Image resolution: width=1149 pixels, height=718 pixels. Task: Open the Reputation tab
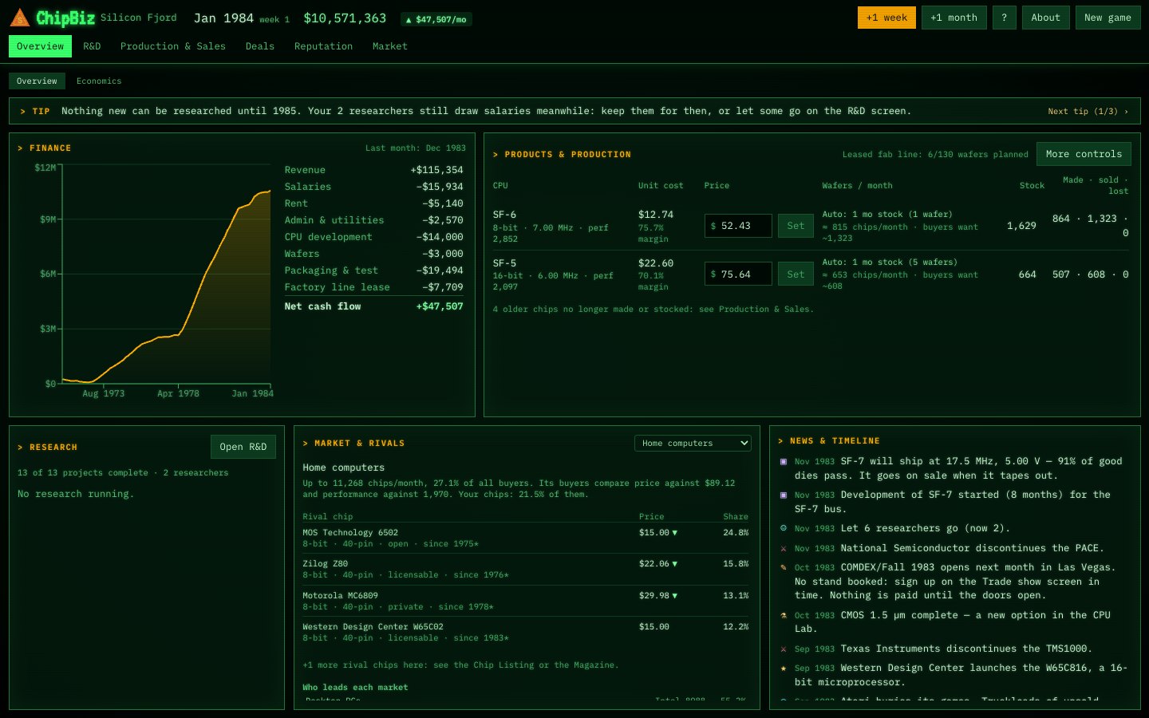(x=323, y=46)
